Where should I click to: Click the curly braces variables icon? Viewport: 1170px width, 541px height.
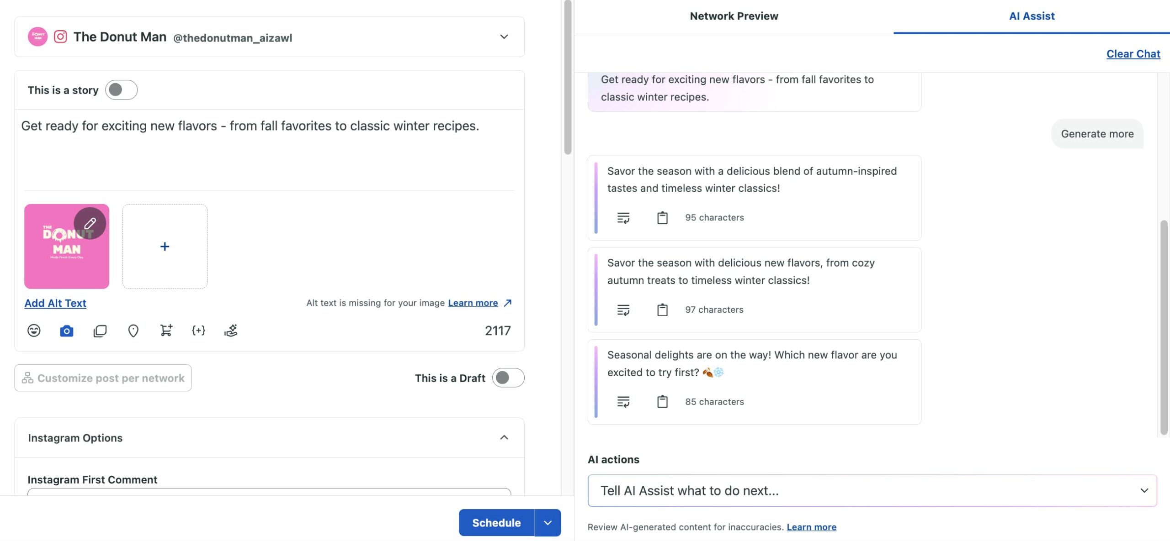click(198, 331)
